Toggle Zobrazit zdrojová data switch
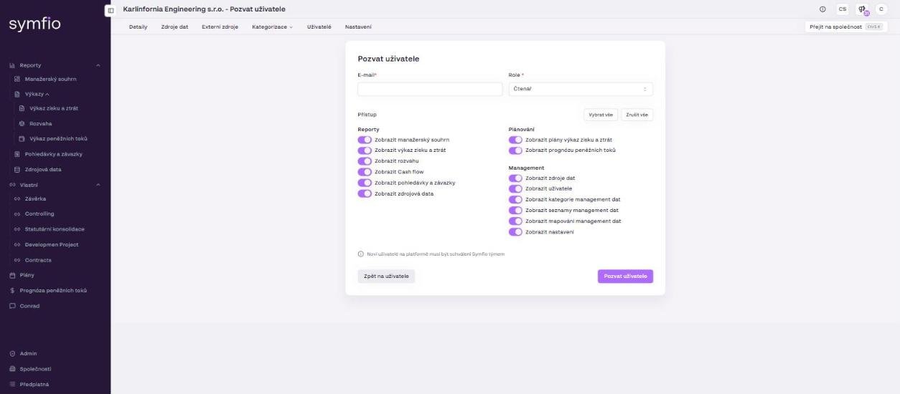900x394 pixels. [x=365, y=193]
